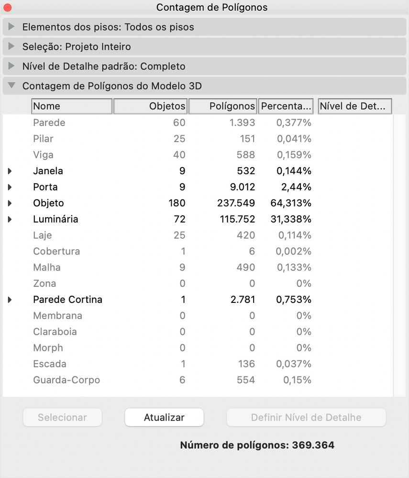The width and height of the screenshot is (409, 478).
Task: Select the Objeto row in list
Action: tap(49, 203)
